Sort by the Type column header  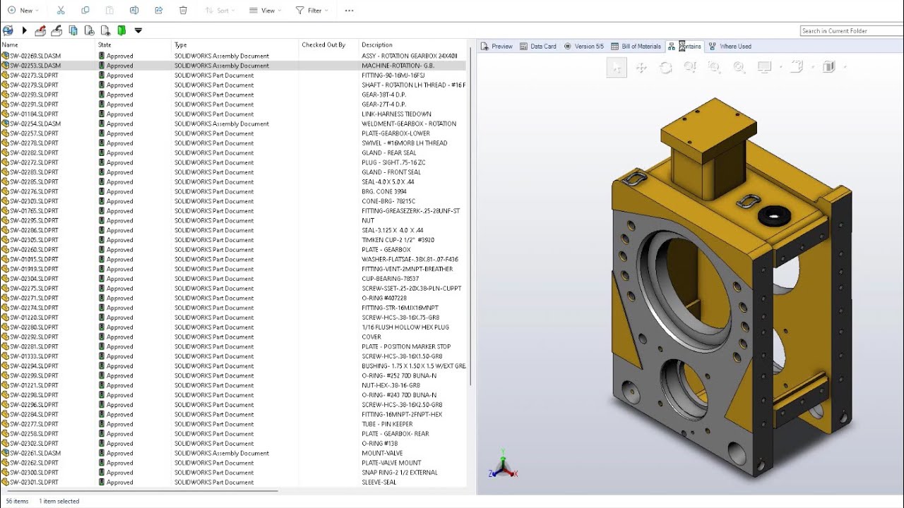pos(236,44)
